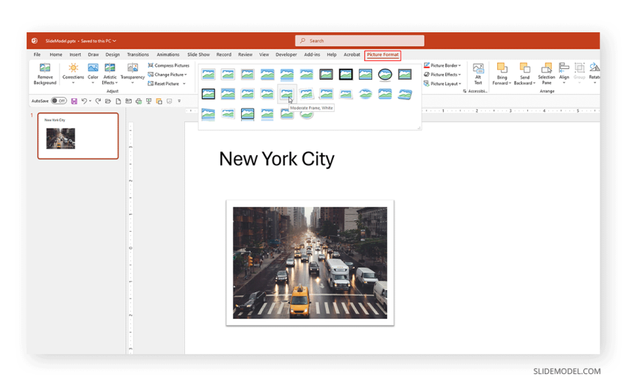Select the New York street photo on the slide
The width and height of the screenshot is (626, 387).
(310, 263)
